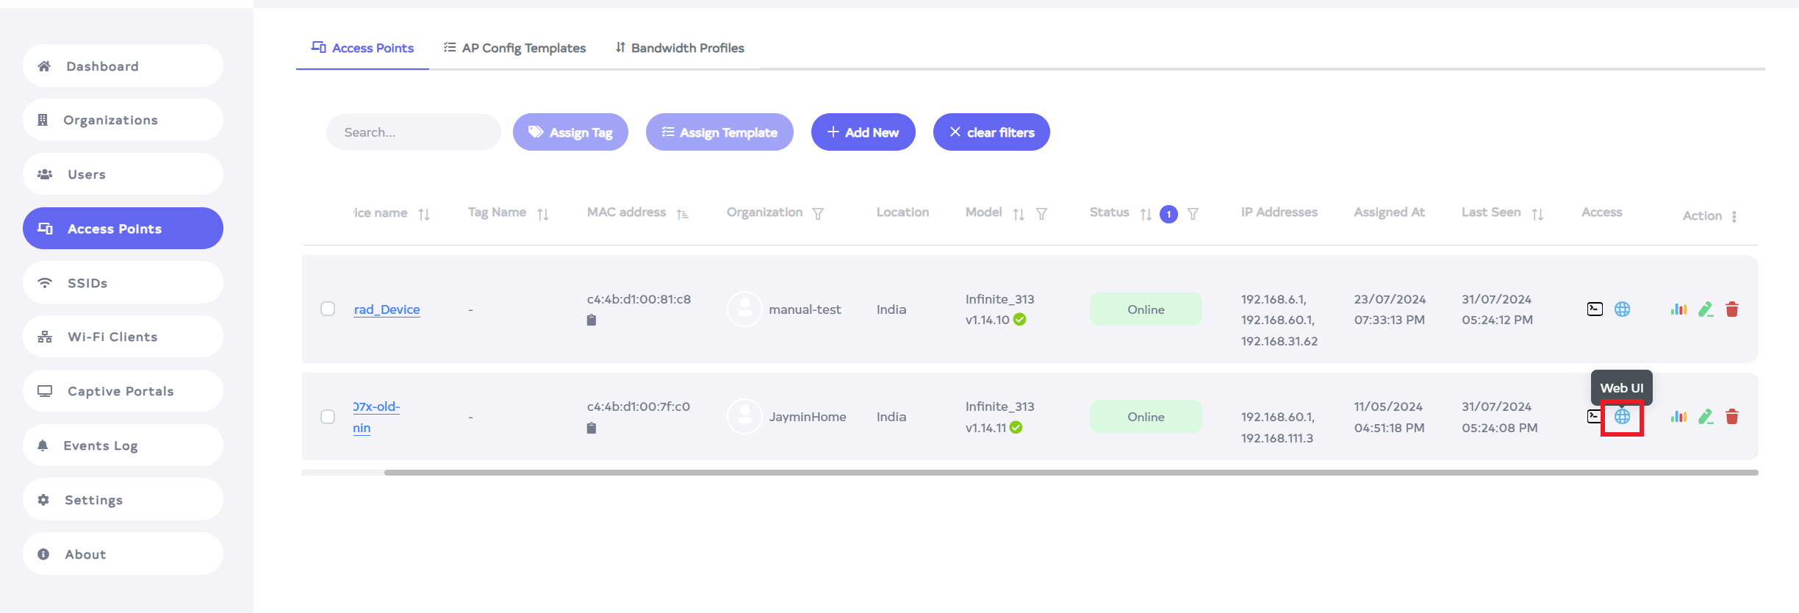Edit the rad_Device access point
The height and width of the screenshot is (613, 1799).
click(1706, 309)
